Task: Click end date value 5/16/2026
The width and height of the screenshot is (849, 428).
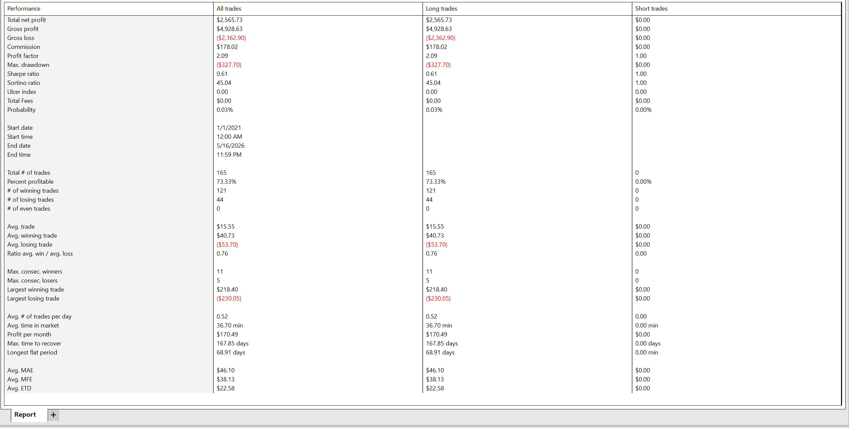Action: pyautogui.click(x=231, y=146)
